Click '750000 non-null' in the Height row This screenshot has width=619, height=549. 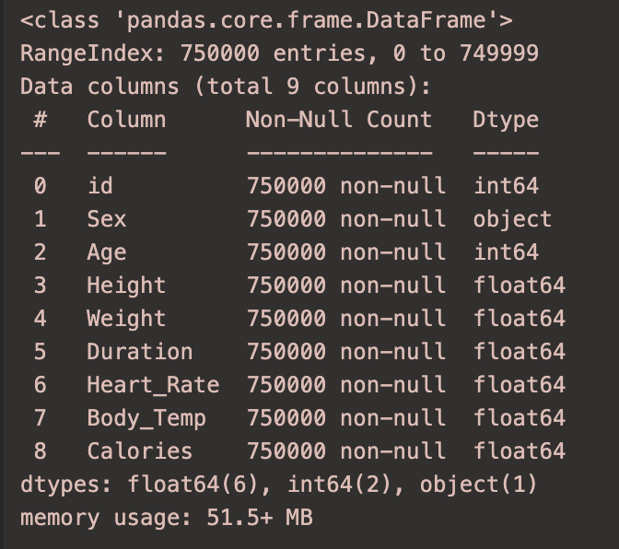[x=346, y=285]
